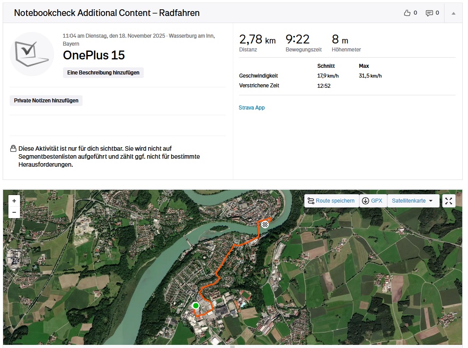Click the checkered finish marker on map
The width and height of the screenshot is (468, 348).
(265, 225)
